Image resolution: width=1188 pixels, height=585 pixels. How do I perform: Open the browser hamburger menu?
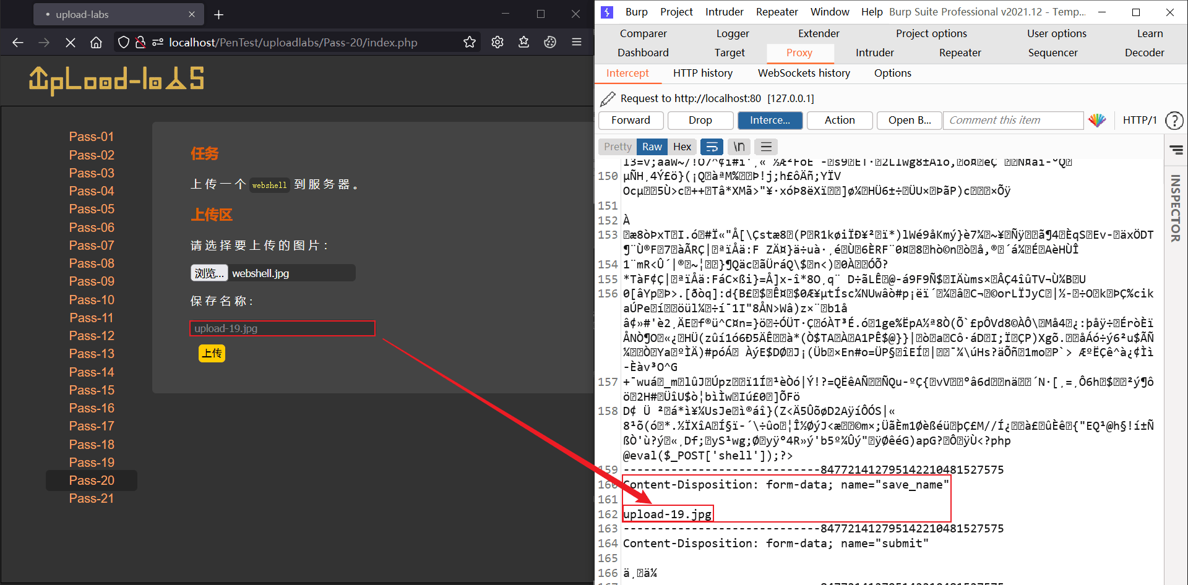(577, 42)
